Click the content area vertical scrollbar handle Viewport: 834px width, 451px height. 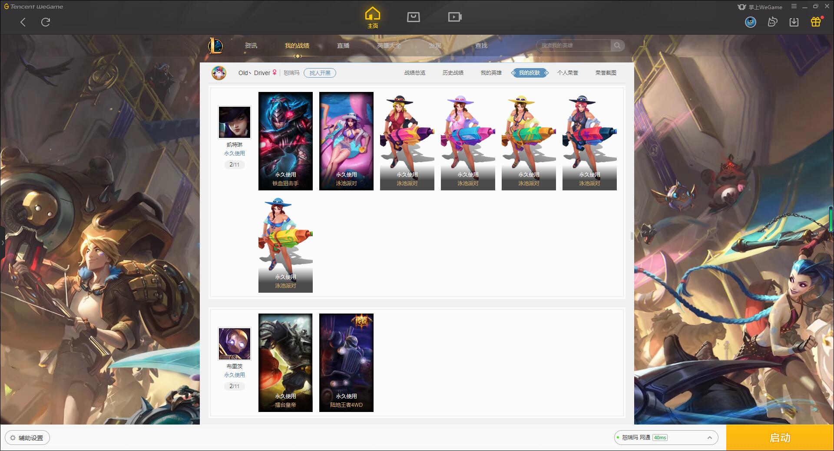pyautogui.click(x=632, y=235)
